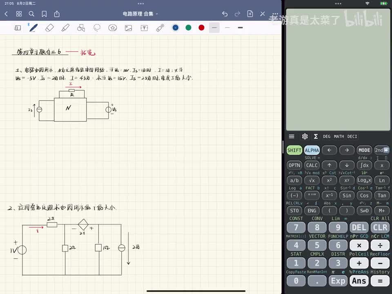Insert the integral ∫dx function
The image size is (392, 294).
[x=364, y=165]
